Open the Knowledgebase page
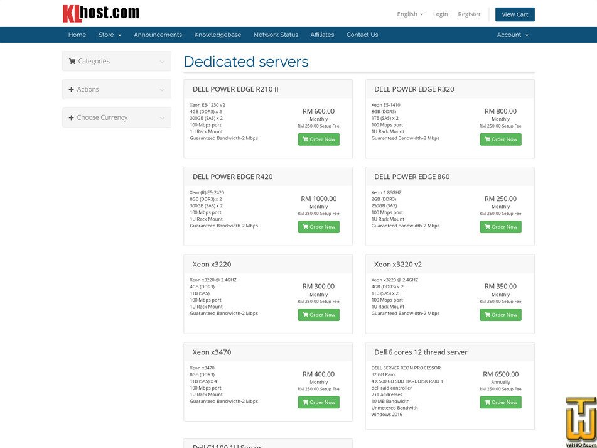 tap(218, 35)
